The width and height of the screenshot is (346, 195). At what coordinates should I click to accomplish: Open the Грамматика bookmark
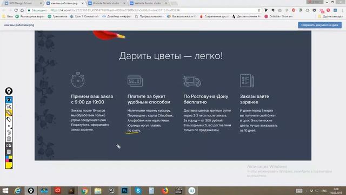click(58, 16)
